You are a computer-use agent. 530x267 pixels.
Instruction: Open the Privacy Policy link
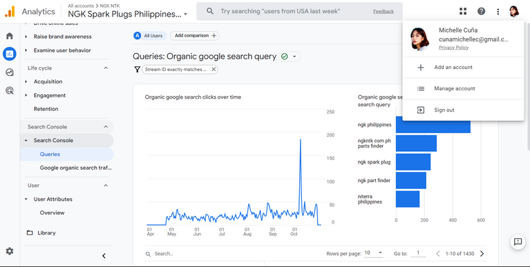click(x=453, y=48)
